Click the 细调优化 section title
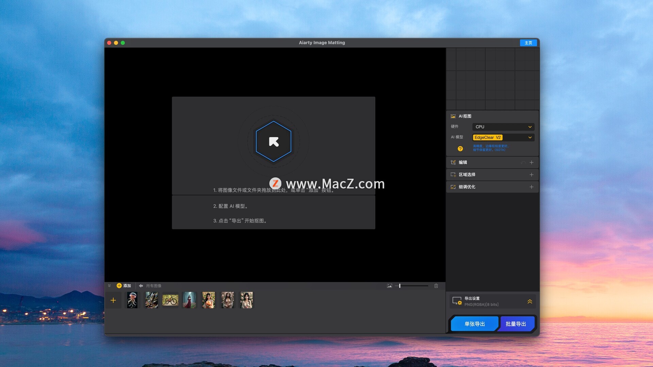This screenshot has width=653, height=367. tap(467, 187)
